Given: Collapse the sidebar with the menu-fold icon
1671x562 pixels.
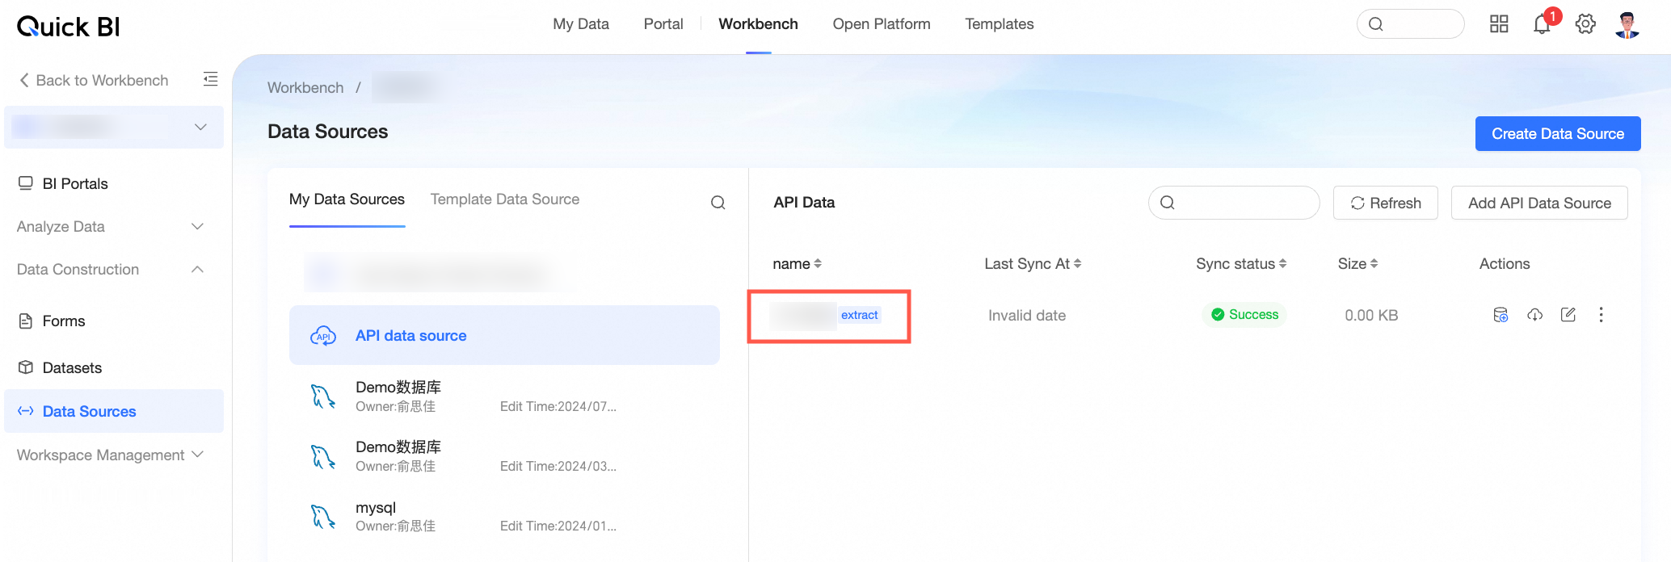Looking at the screenshot, I should pyautogui.click(x=210, y=79).
